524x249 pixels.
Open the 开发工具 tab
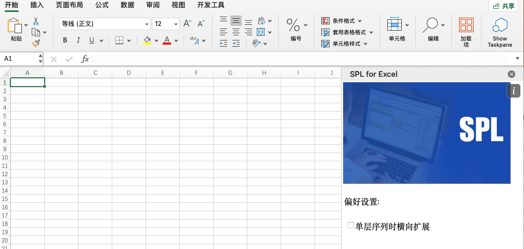[211, 5]
